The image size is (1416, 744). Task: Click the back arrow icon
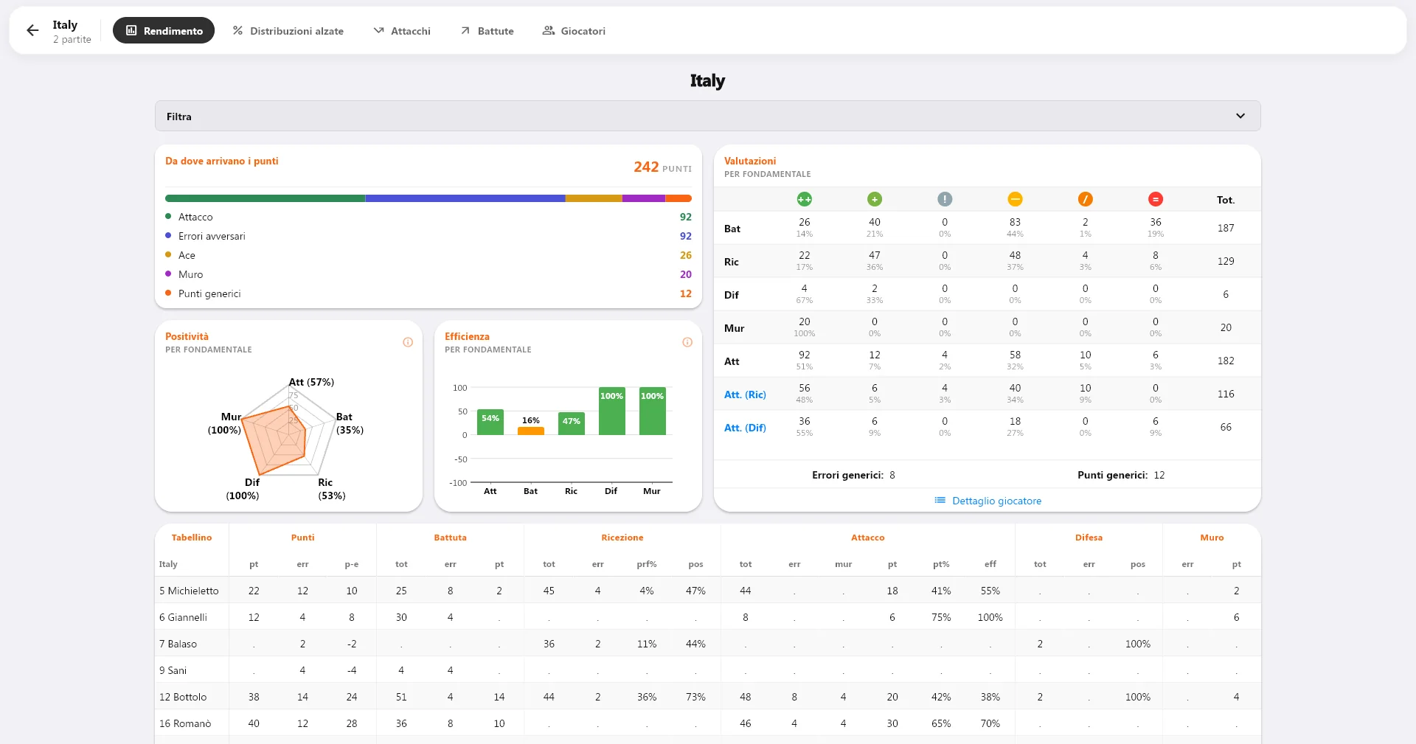[32, 30]
